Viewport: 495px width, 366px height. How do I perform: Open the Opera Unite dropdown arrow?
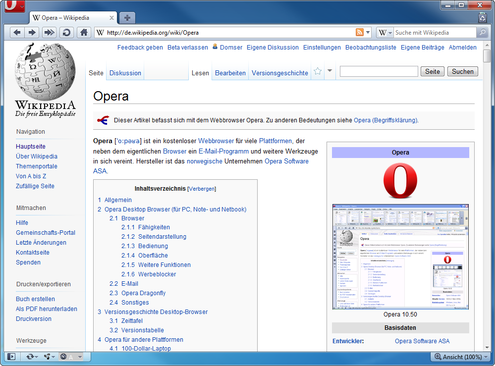tap(53, 357)
